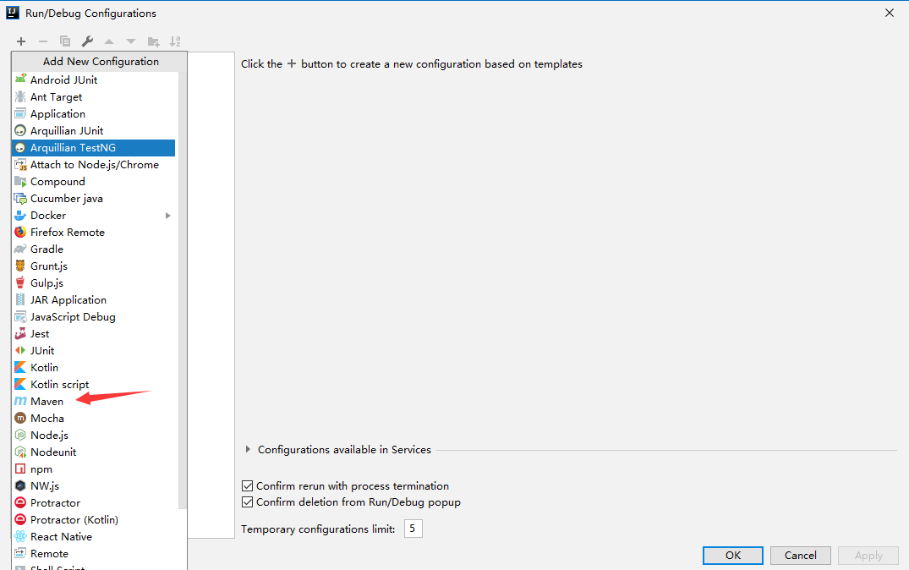
Task: Choose JUnit configuration
Action: click(93, 350)
